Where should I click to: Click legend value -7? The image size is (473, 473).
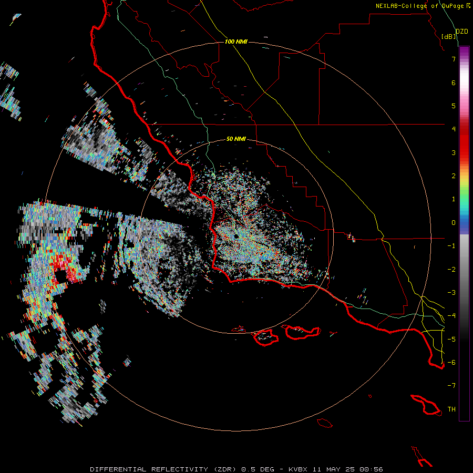coord(451,386)
